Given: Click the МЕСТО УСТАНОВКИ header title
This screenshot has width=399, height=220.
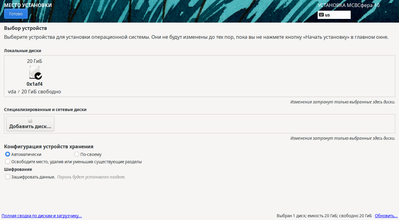Looking at the screenshot, I should (28, 5).
